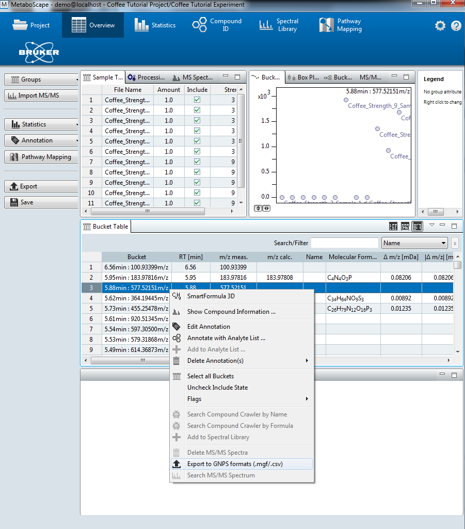
Task: Switch to the Sample Table tab
Action: tap(103, 77)
